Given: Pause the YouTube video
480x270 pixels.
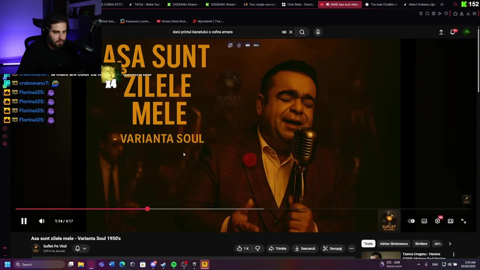Looking at the screenshot, I should pos(24,221).
